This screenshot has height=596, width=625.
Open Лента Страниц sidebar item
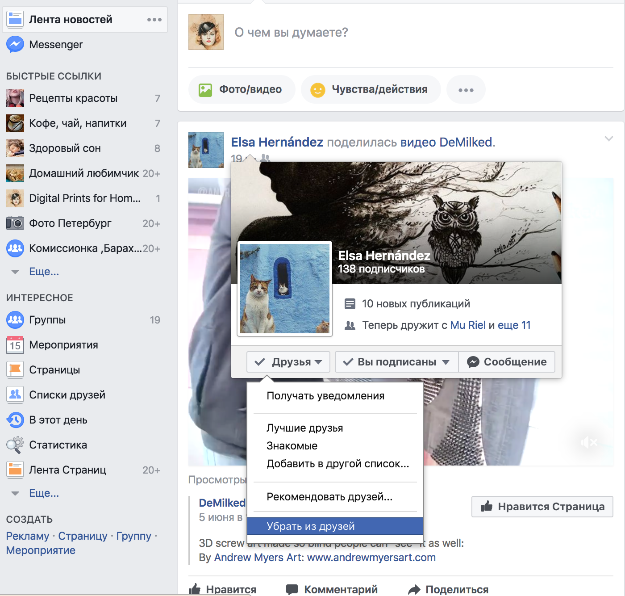[85, 470]
